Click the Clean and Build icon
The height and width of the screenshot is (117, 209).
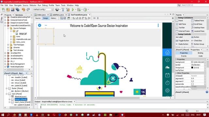(x=68, y=9)
